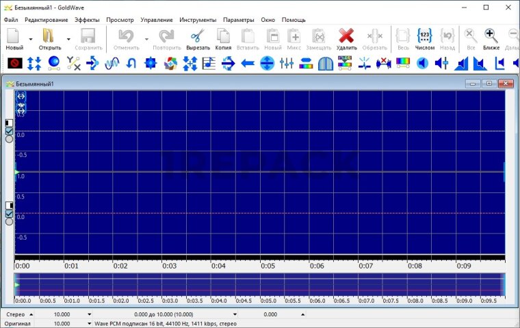The width and height of the screenshot is (520, 328).
Task: Toggle the top channel checkbox
Action: coord(9,131)
